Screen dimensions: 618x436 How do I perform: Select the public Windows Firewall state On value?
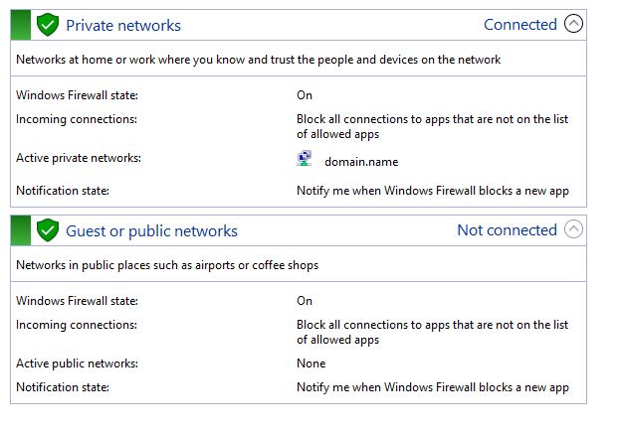click(x=305, y=301)
